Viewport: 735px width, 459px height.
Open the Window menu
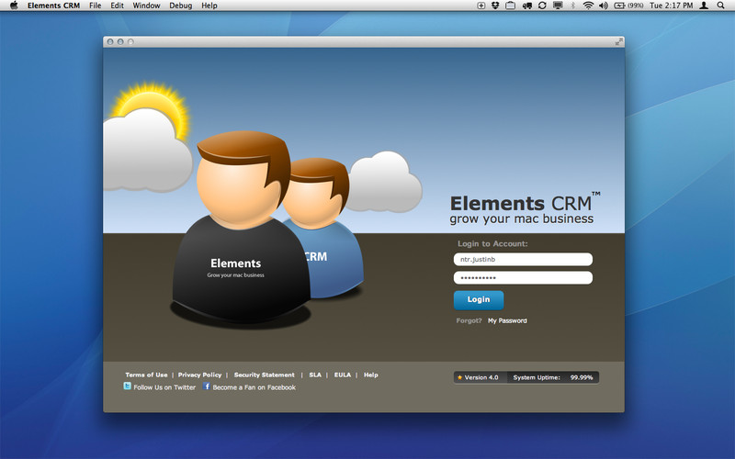pos(146,6)
